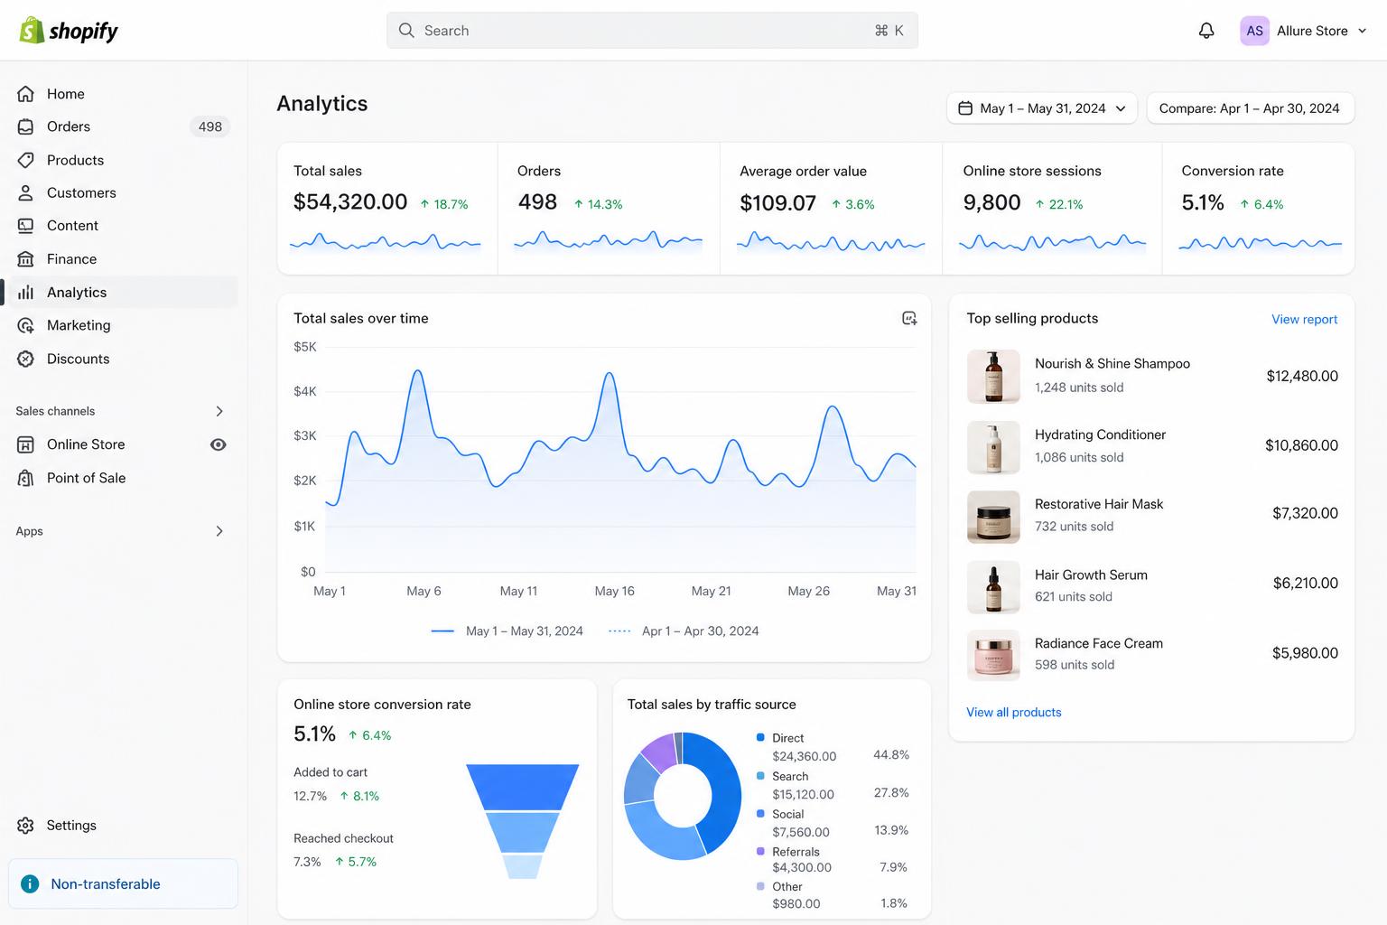Viewport: 1387px width, 925px height.
Task: Click the Online Store storefront icon
Action: (x=26, y=444)
